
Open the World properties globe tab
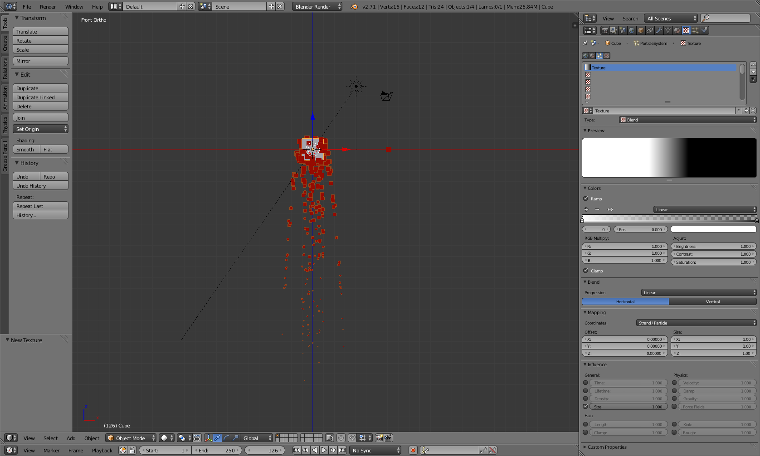632,30
